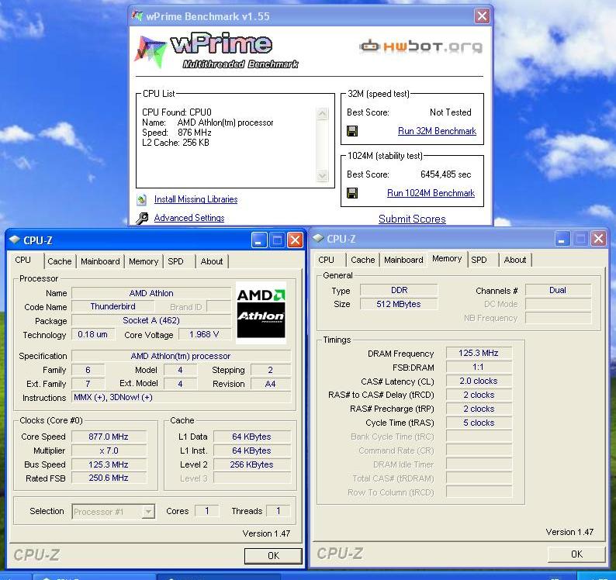Click the AMD Athlon logo in CPU-Z

pyautogui.click(x=261, y=312)
